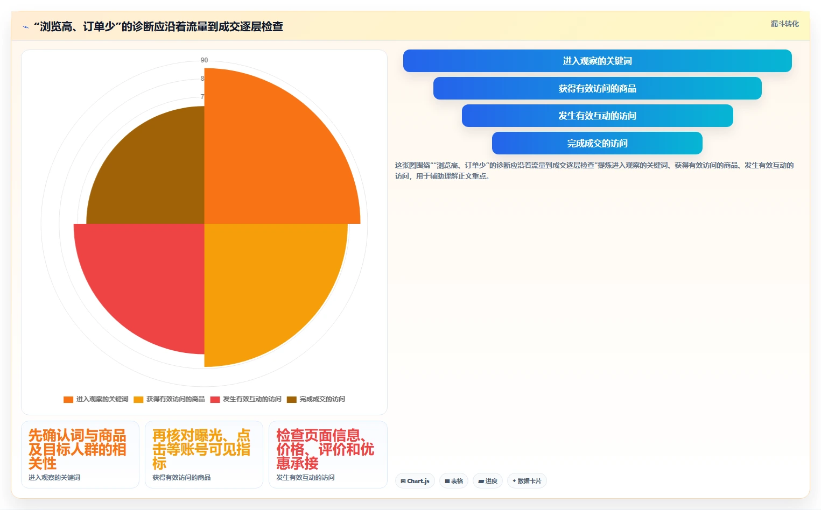Toggle the 发生有效互动的访问 legend swatch

coord(215,399)
